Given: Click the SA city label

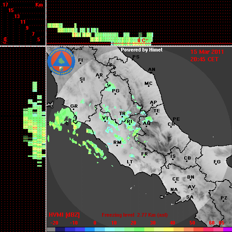Looking at the screenshot, I should coord(190,197).
